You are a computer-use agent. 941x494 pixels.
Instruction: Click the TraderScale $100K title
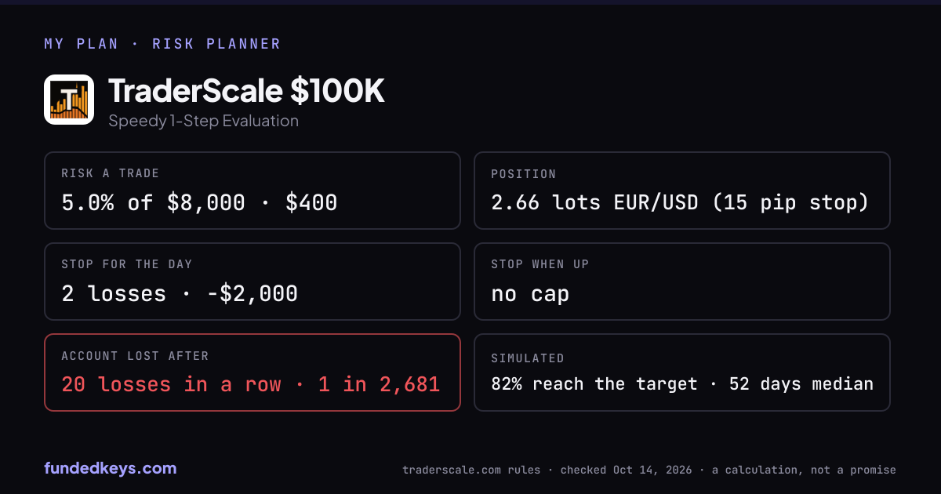click(246, 92)
